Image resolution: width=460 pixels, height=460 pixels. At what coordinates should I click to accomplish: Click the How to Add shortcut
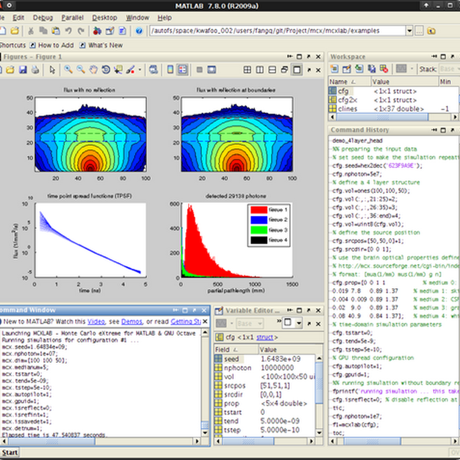52,45
